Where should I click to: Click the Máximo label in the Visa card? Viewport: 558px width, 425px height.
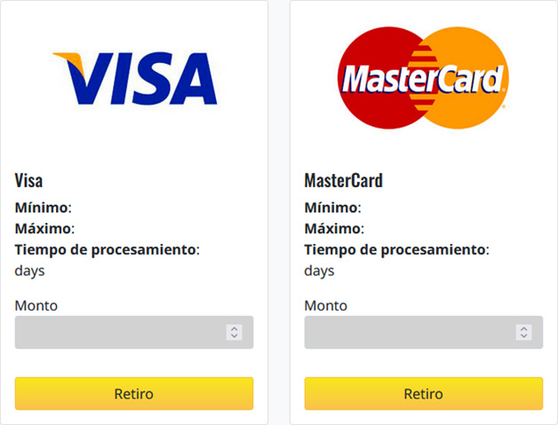tap(44, 229)
